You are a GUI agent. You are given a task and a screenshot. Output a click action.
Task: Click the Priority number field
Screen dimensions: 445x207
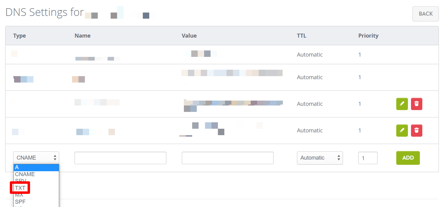pyautogui.click(x=367, y=158)
